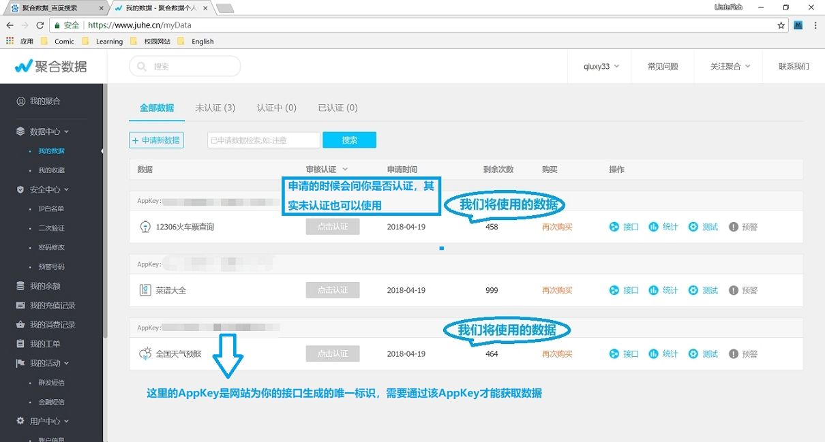Open 密码修改 in the sidebar
The width and height of the screenshot is (825, 442).
(52, 247)
